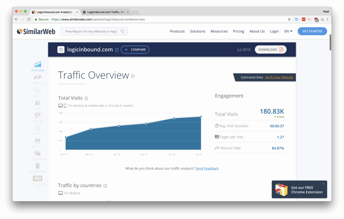344x219 pixels.
Task: Click the Jul 2018 date label
Action: (x=244, y=50)
